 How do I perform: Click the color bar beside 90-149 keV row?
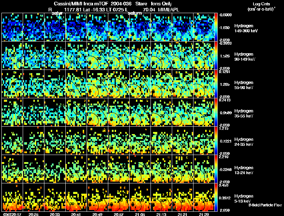(216, 56)
